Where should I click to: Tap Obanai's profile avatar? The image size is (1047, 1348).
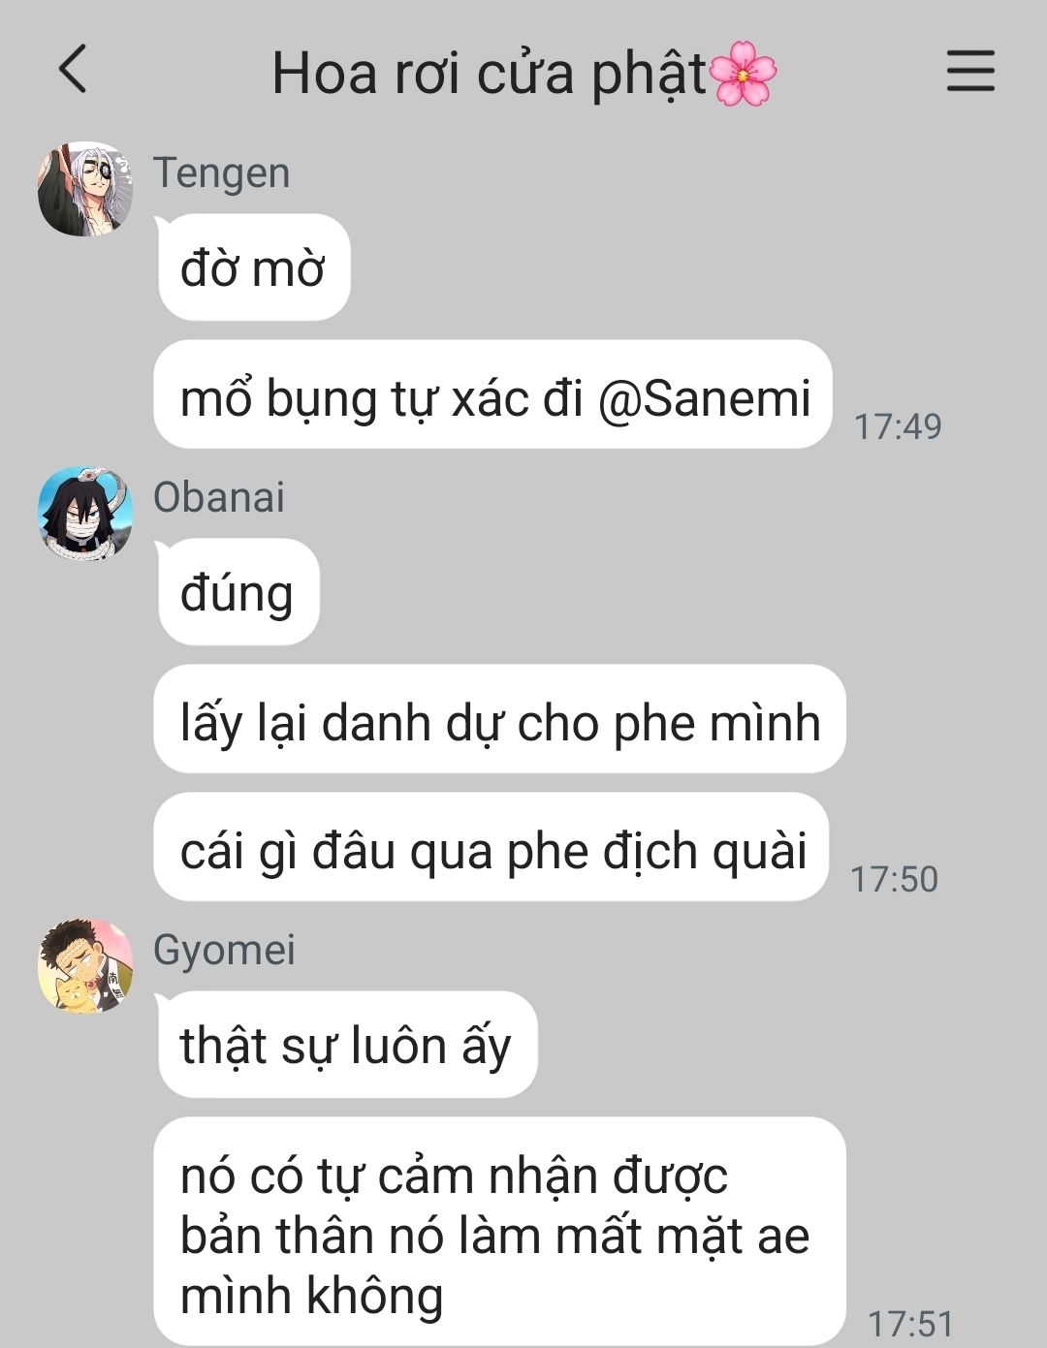(x=85, y=514)
